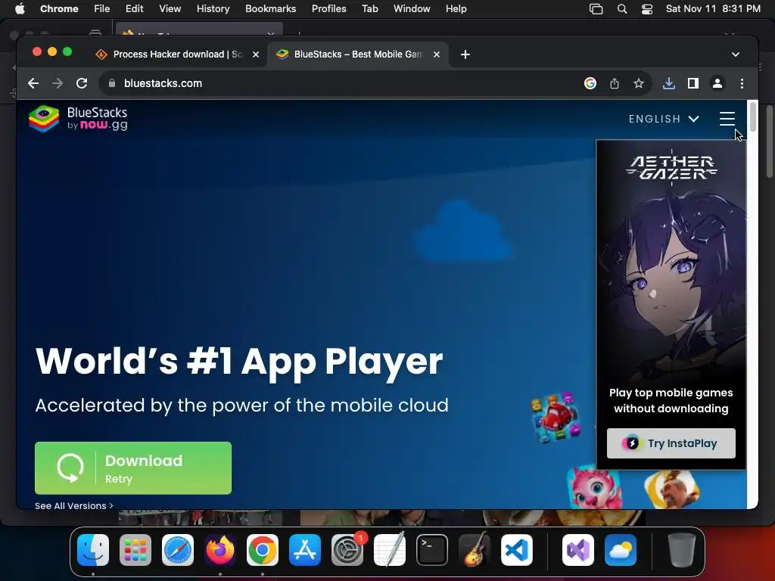Screen dimensions: 775x581
Task: Open Chrome three-dot menu
Action: point(742,83)
